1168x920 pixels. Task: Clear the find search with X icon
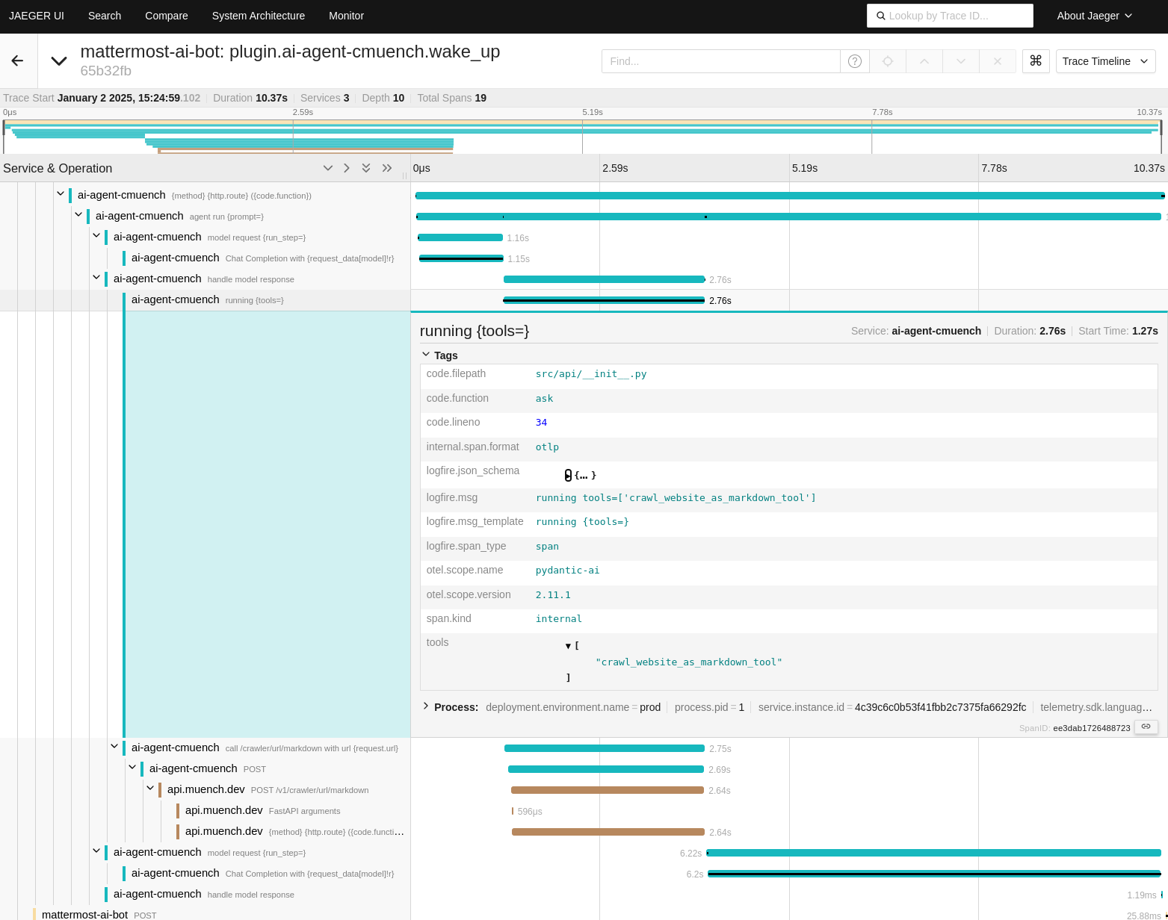[x=998, y=61]
